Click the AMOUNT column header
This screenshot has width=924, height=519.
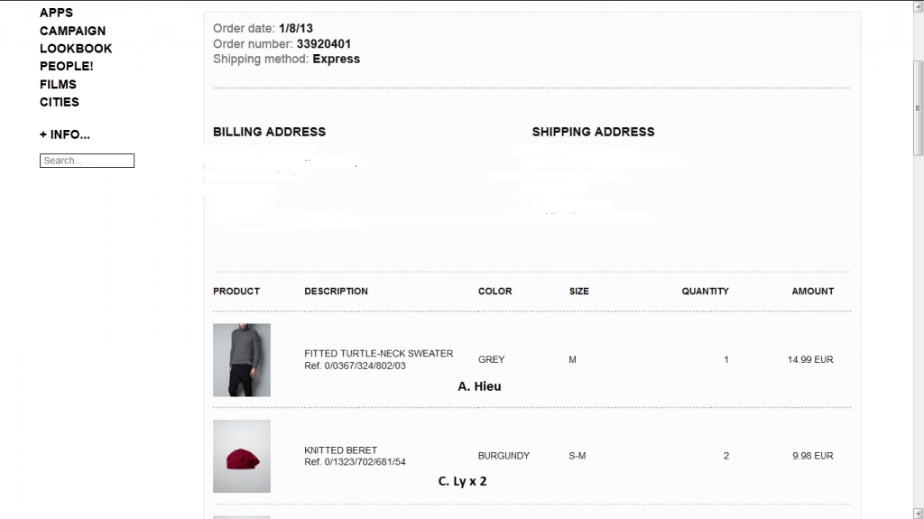813,292
